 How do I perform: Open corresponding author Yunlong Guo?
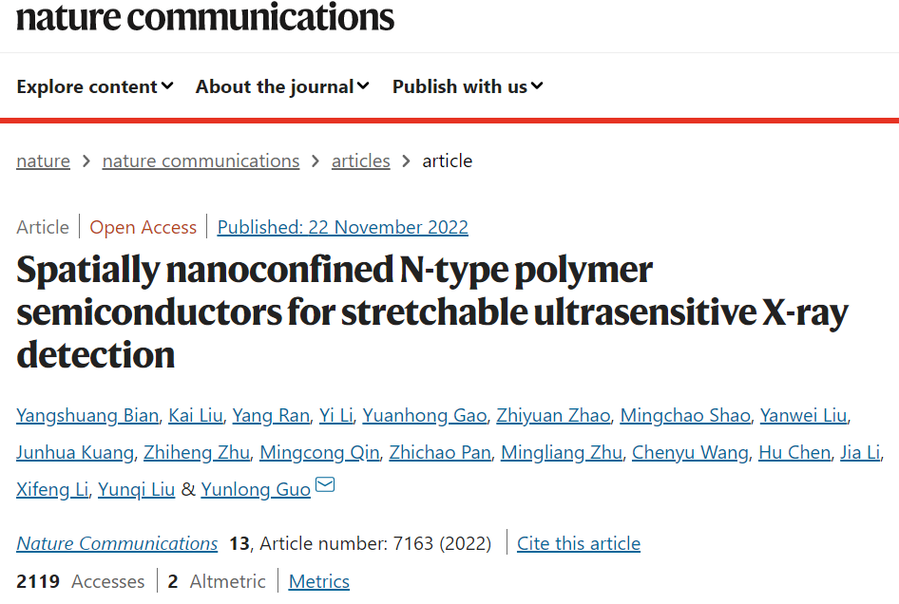[x=256, y=490]
